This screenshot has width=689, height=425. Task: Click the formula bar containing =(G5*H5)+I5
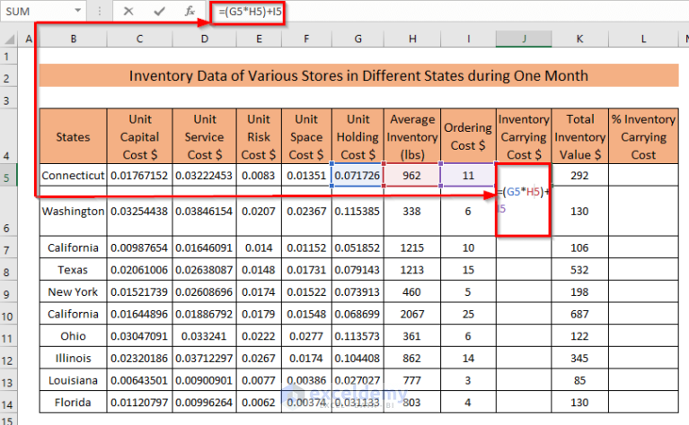point(448,12)
